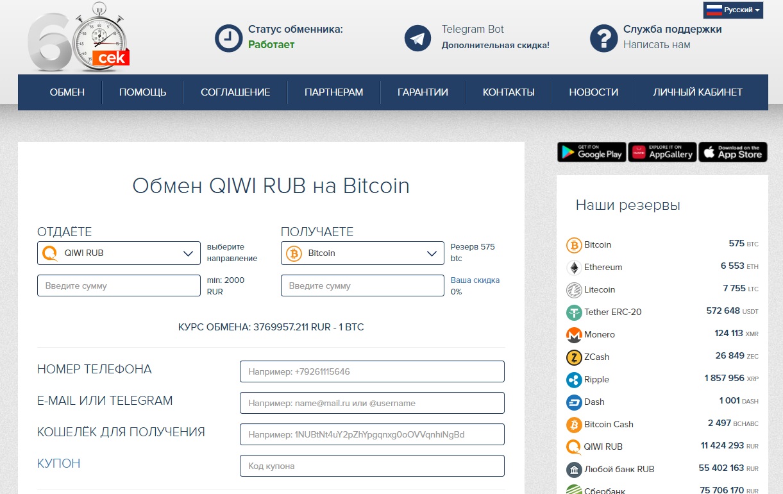Click the Bitcoin icon in ПОЛУЧАЕТЕ selector

coord(294,253)
